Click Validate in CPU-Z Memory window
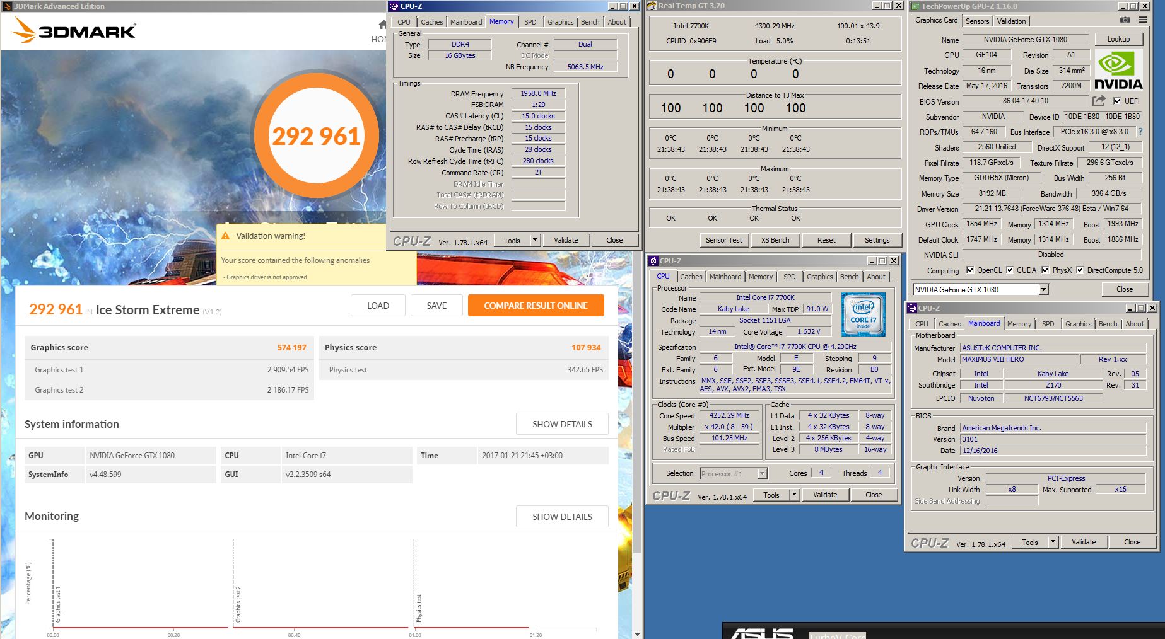Viewport: 1165px width, 639px height. (x=566, y=240)
